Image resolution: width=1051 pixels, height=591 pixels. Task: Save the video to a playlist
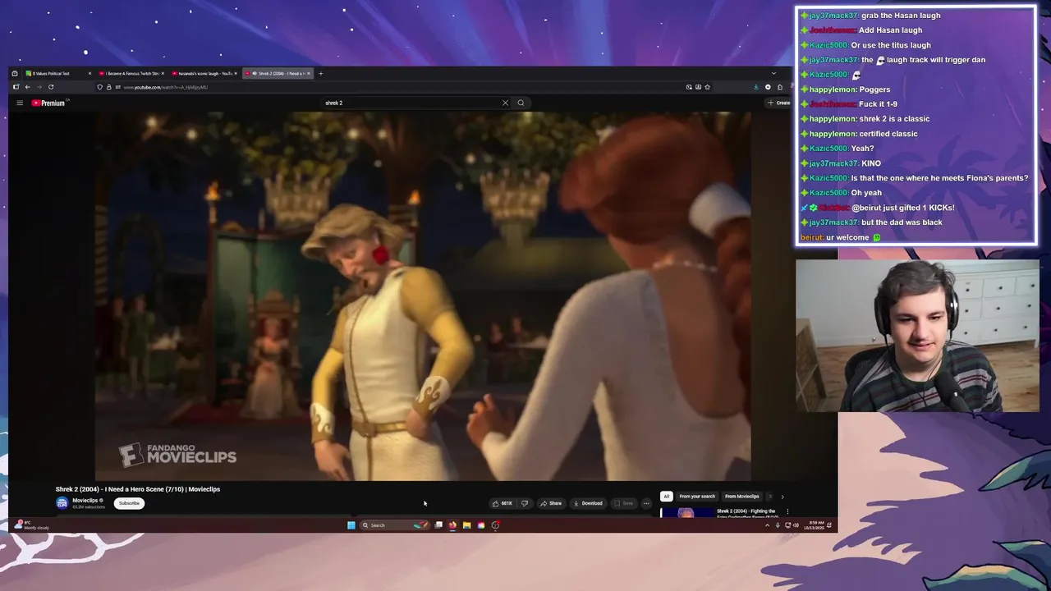[x=624, y=503]
